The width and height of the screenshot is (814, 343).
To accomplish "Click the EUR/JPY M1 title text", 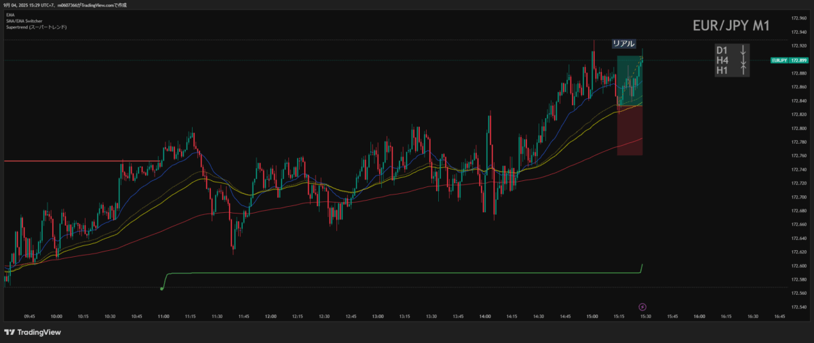I will [731, 26].
